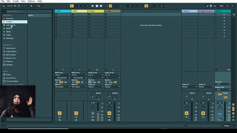Click the Punch-Out switch icon
This screenshot has width=237, height=133.
(x=150, y=6)
